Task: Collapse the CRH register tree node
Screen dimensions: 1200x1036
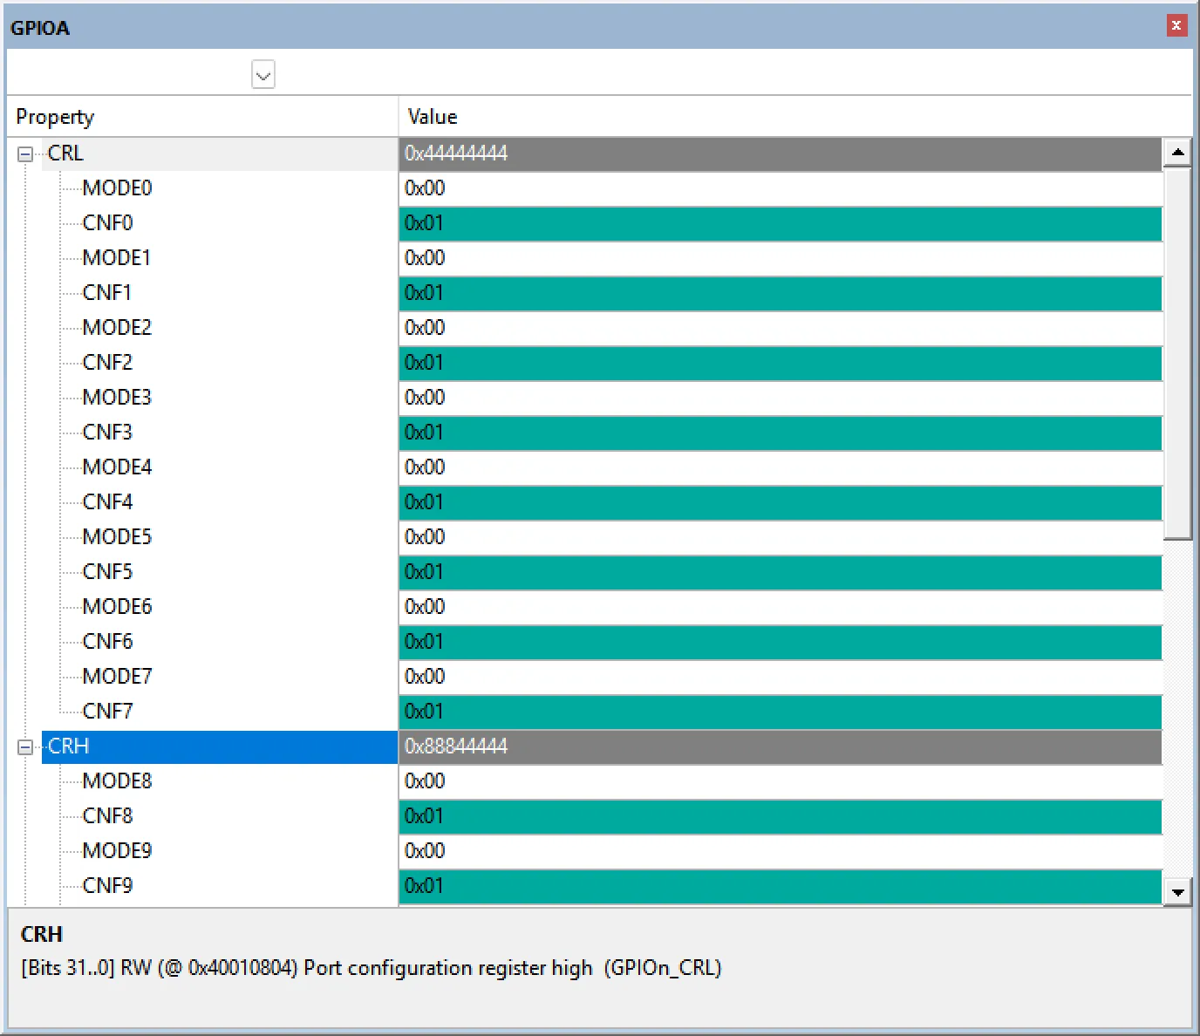Action: (25, 747)
